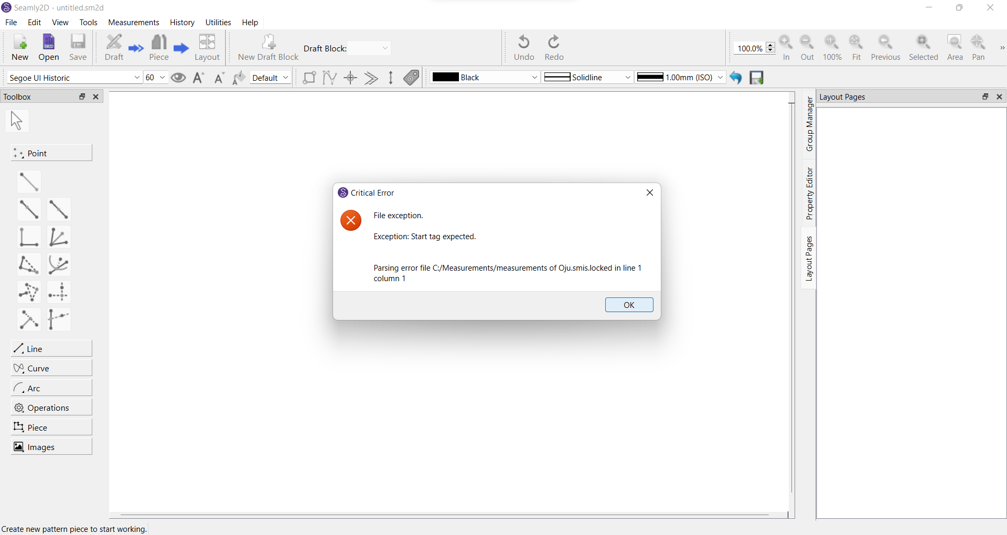The width and height of the screenshot is (1007, 535).
Task: Switch to the Property Editor side tab
Action: pyautogui.click(x=809, y=194)
